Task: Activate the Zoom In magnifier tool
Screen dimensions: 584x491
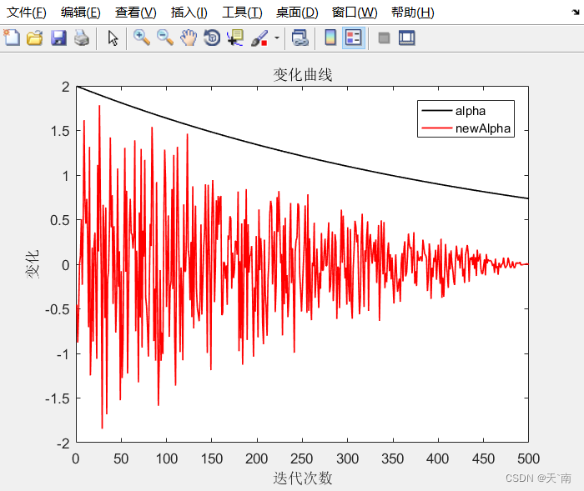Action: tap(142, 38)
